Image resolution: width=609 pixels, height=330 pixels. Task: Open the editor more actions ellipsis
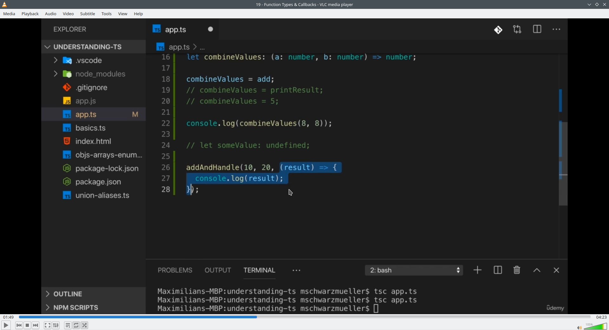[557, 29]
